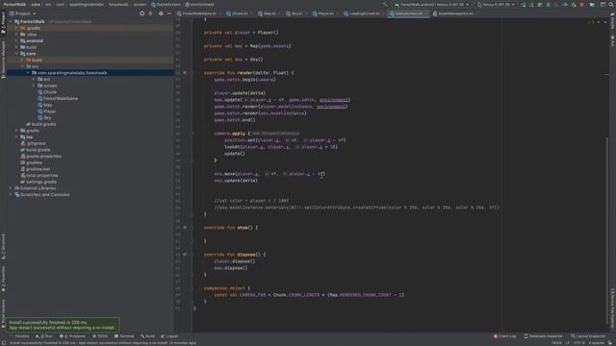616x346 pixels.
Task: Switch to Chunk.kt editor tab
Action: [240, 13]
